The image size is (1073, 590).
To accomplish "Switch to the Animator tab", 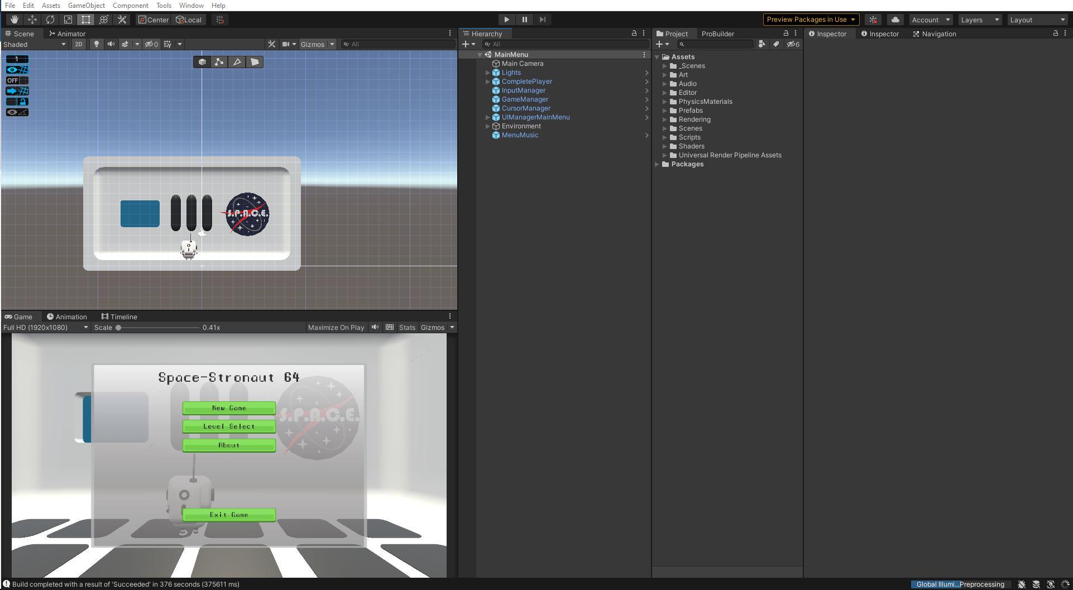I will point(67,33).
